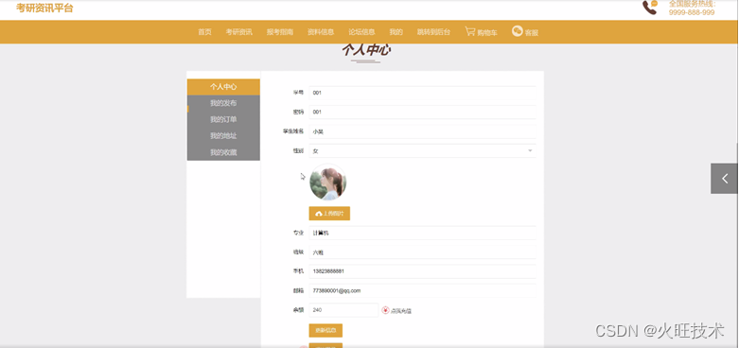Focus the class (班级) field showing 六班
This screenshot has height=348, width=739.
(422, 252)
